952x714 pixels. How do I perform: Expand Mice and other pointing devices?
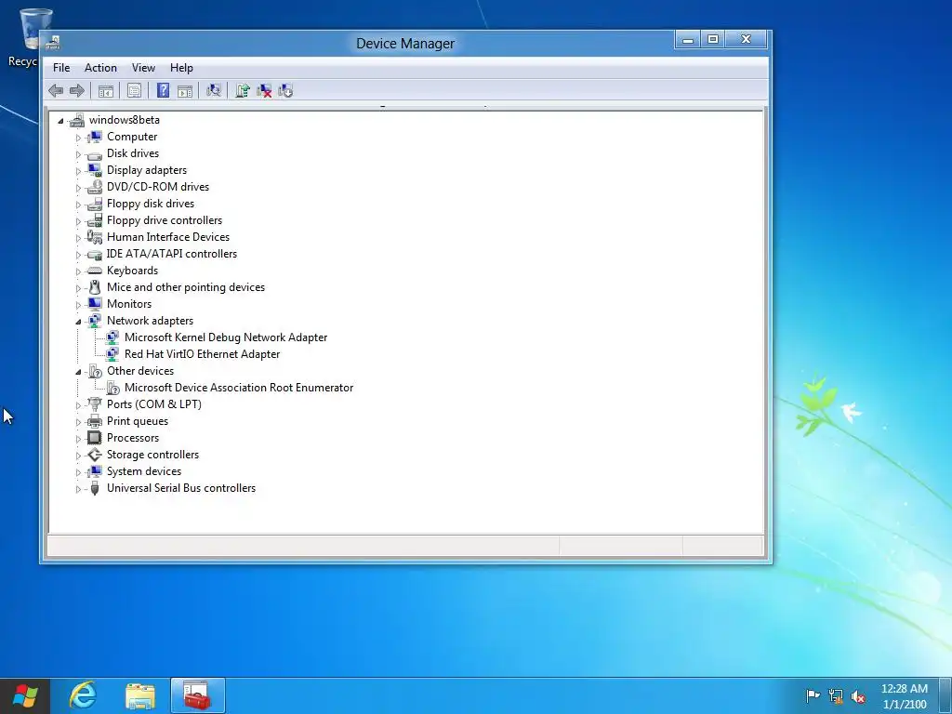pos(78,288)
